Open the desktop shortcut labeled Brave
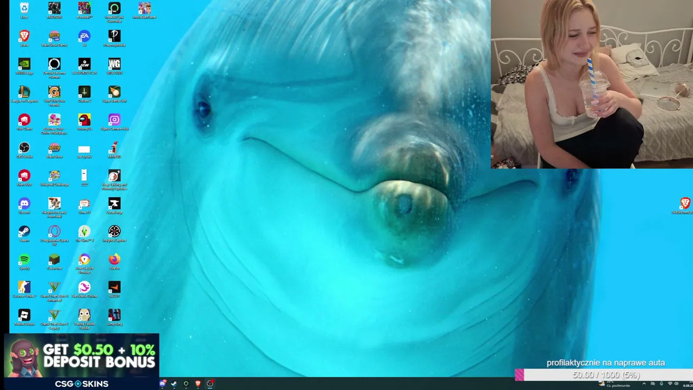The height and width of the screenshot is (390, 693). pos(24,38)
